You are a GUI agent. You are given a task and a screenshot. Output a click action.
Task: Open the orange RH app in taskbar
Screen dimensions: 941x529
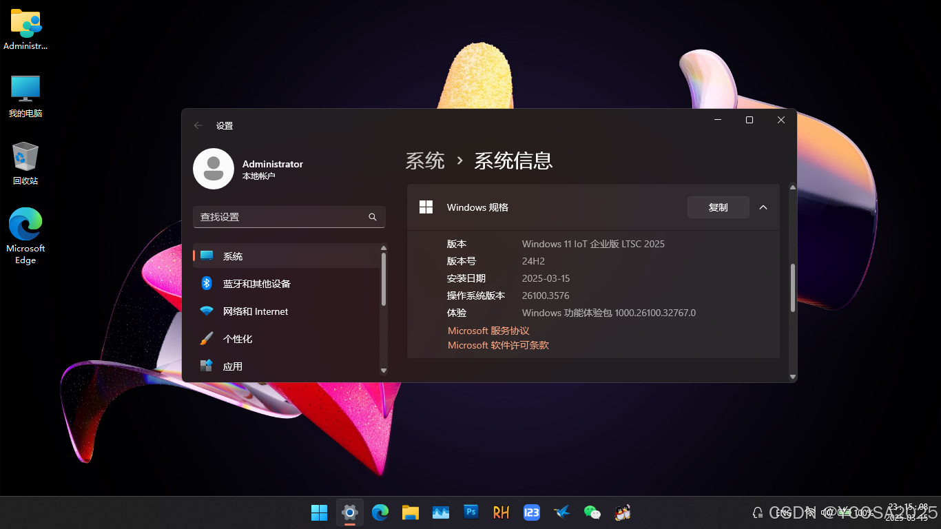[501, 512]
